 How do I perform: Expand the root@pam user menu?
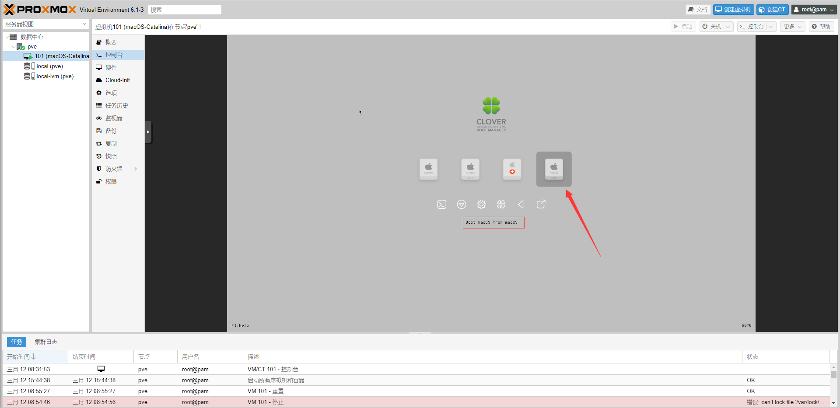point(814,10)
